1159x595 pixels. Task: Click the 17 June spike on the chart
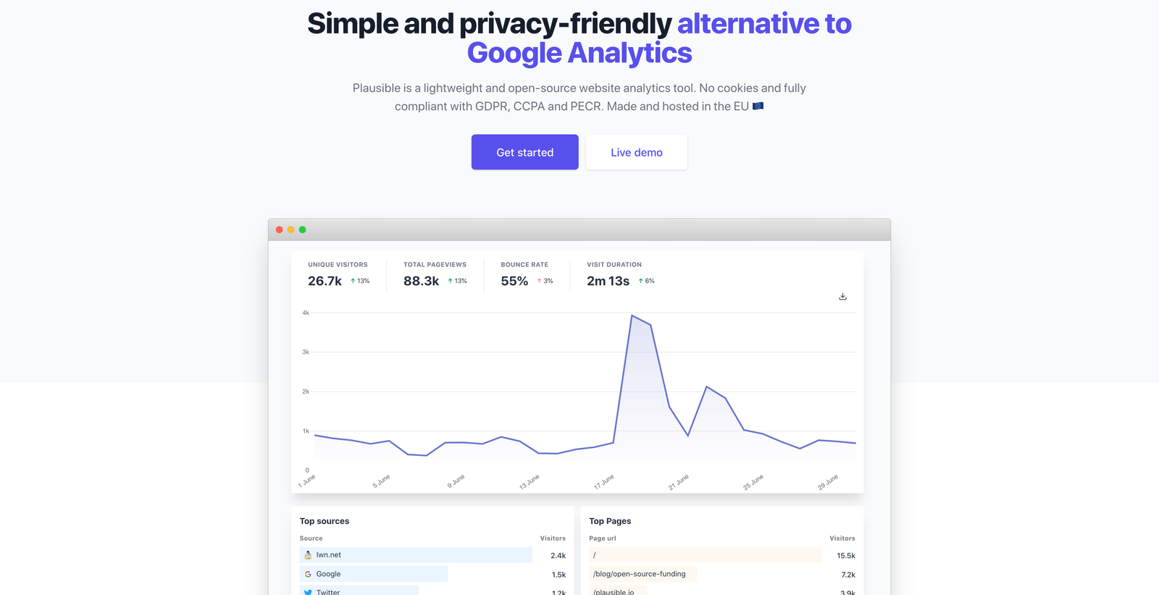tap(633, 315)
